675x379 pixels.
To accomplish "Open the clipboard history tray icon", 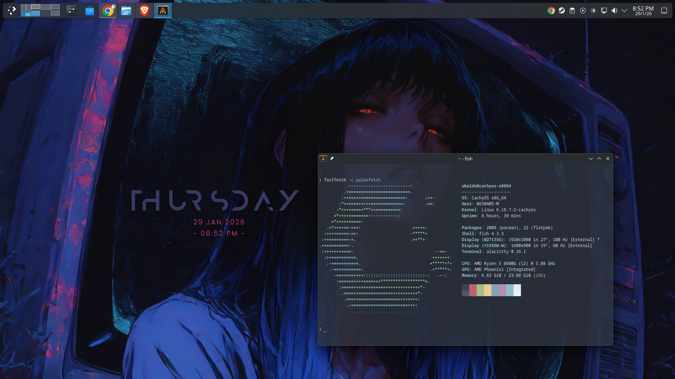I will (x=572, y=11).
